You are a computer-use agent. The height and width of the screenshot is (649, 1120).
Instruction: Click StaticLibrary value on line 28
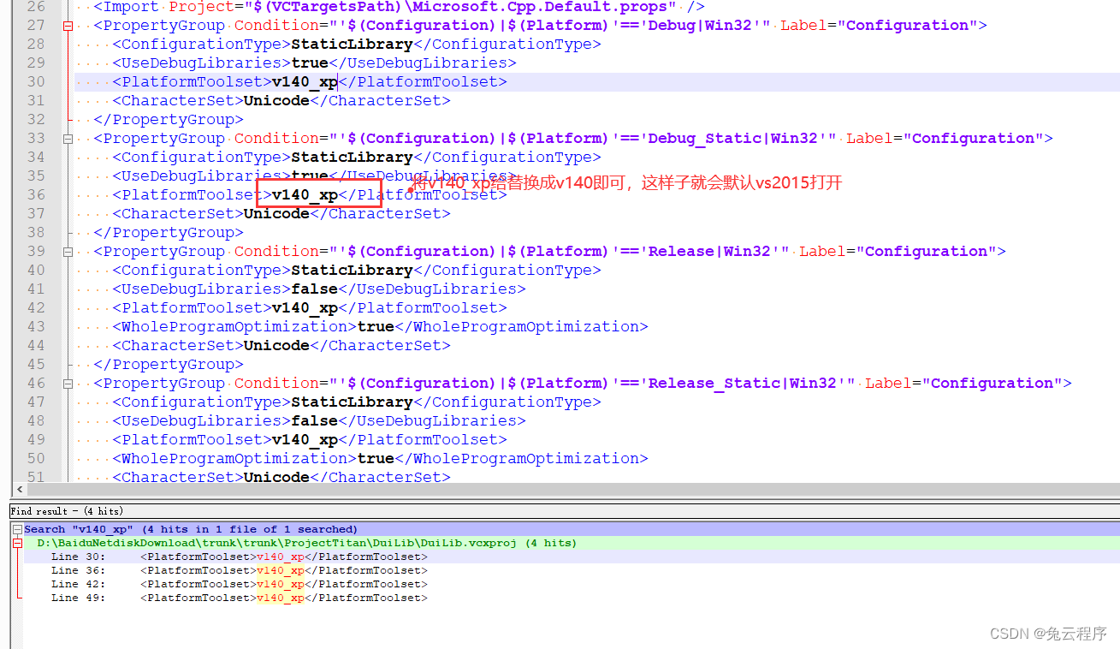[352, 45]
